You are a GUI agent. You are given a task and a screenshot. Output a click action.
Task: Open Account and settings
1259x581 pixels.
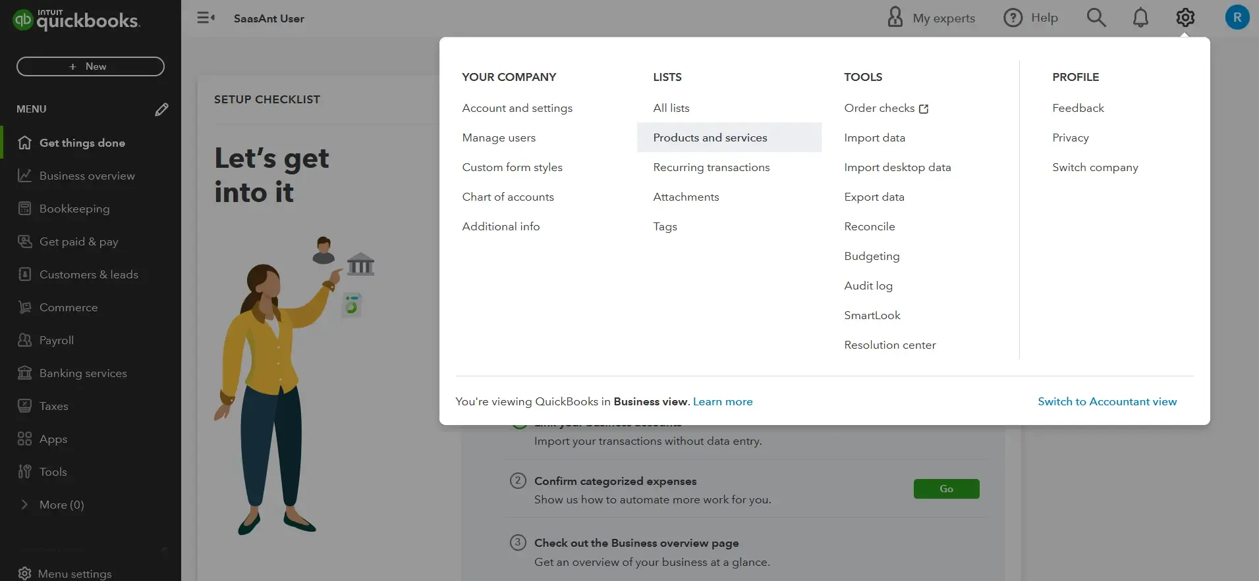[517, 108]
